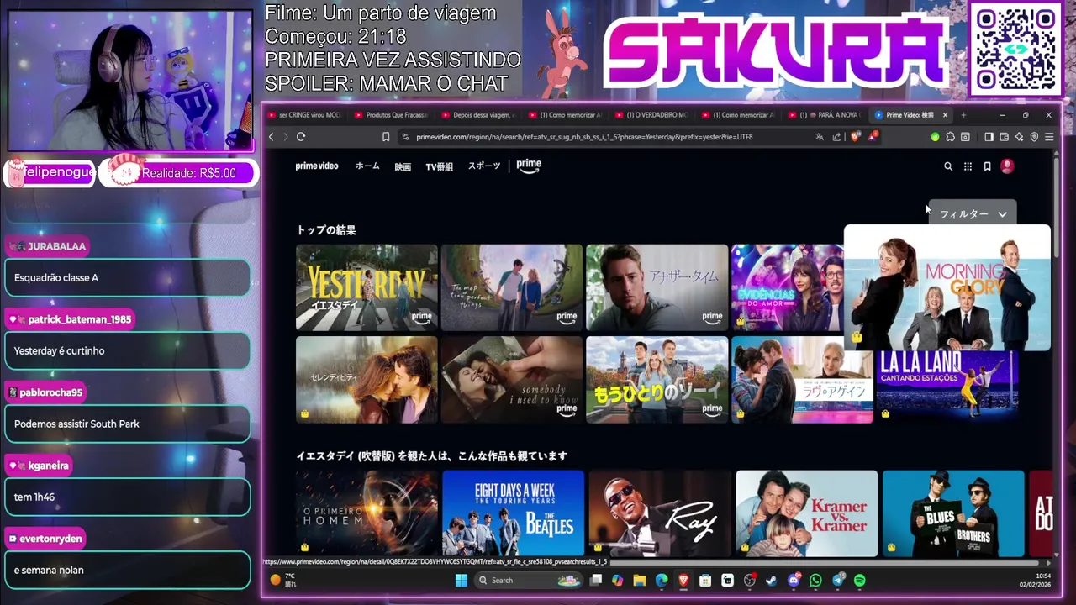Screen dimensions: 1076x605
Task: Open the Evidências do Amor thumbnail
Action: click(x=788, y=287)
